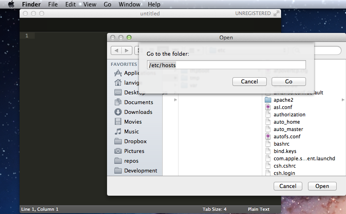Open the File menu
The image size is (346, 214).
click(53, 4)
